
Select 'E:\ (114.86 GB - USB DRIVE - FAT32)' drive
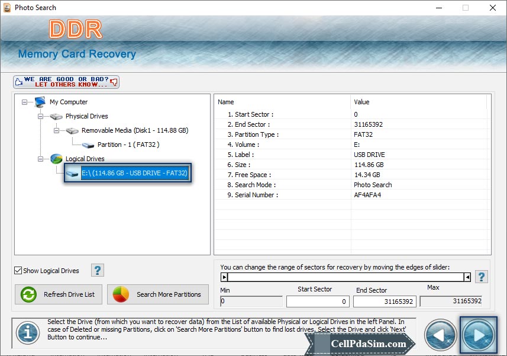coord(134,173)
